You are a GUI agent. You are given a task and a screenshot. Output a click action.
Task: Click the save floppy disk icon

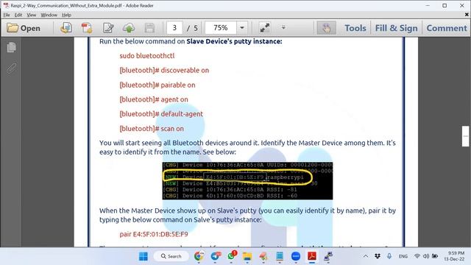(149, 28)
